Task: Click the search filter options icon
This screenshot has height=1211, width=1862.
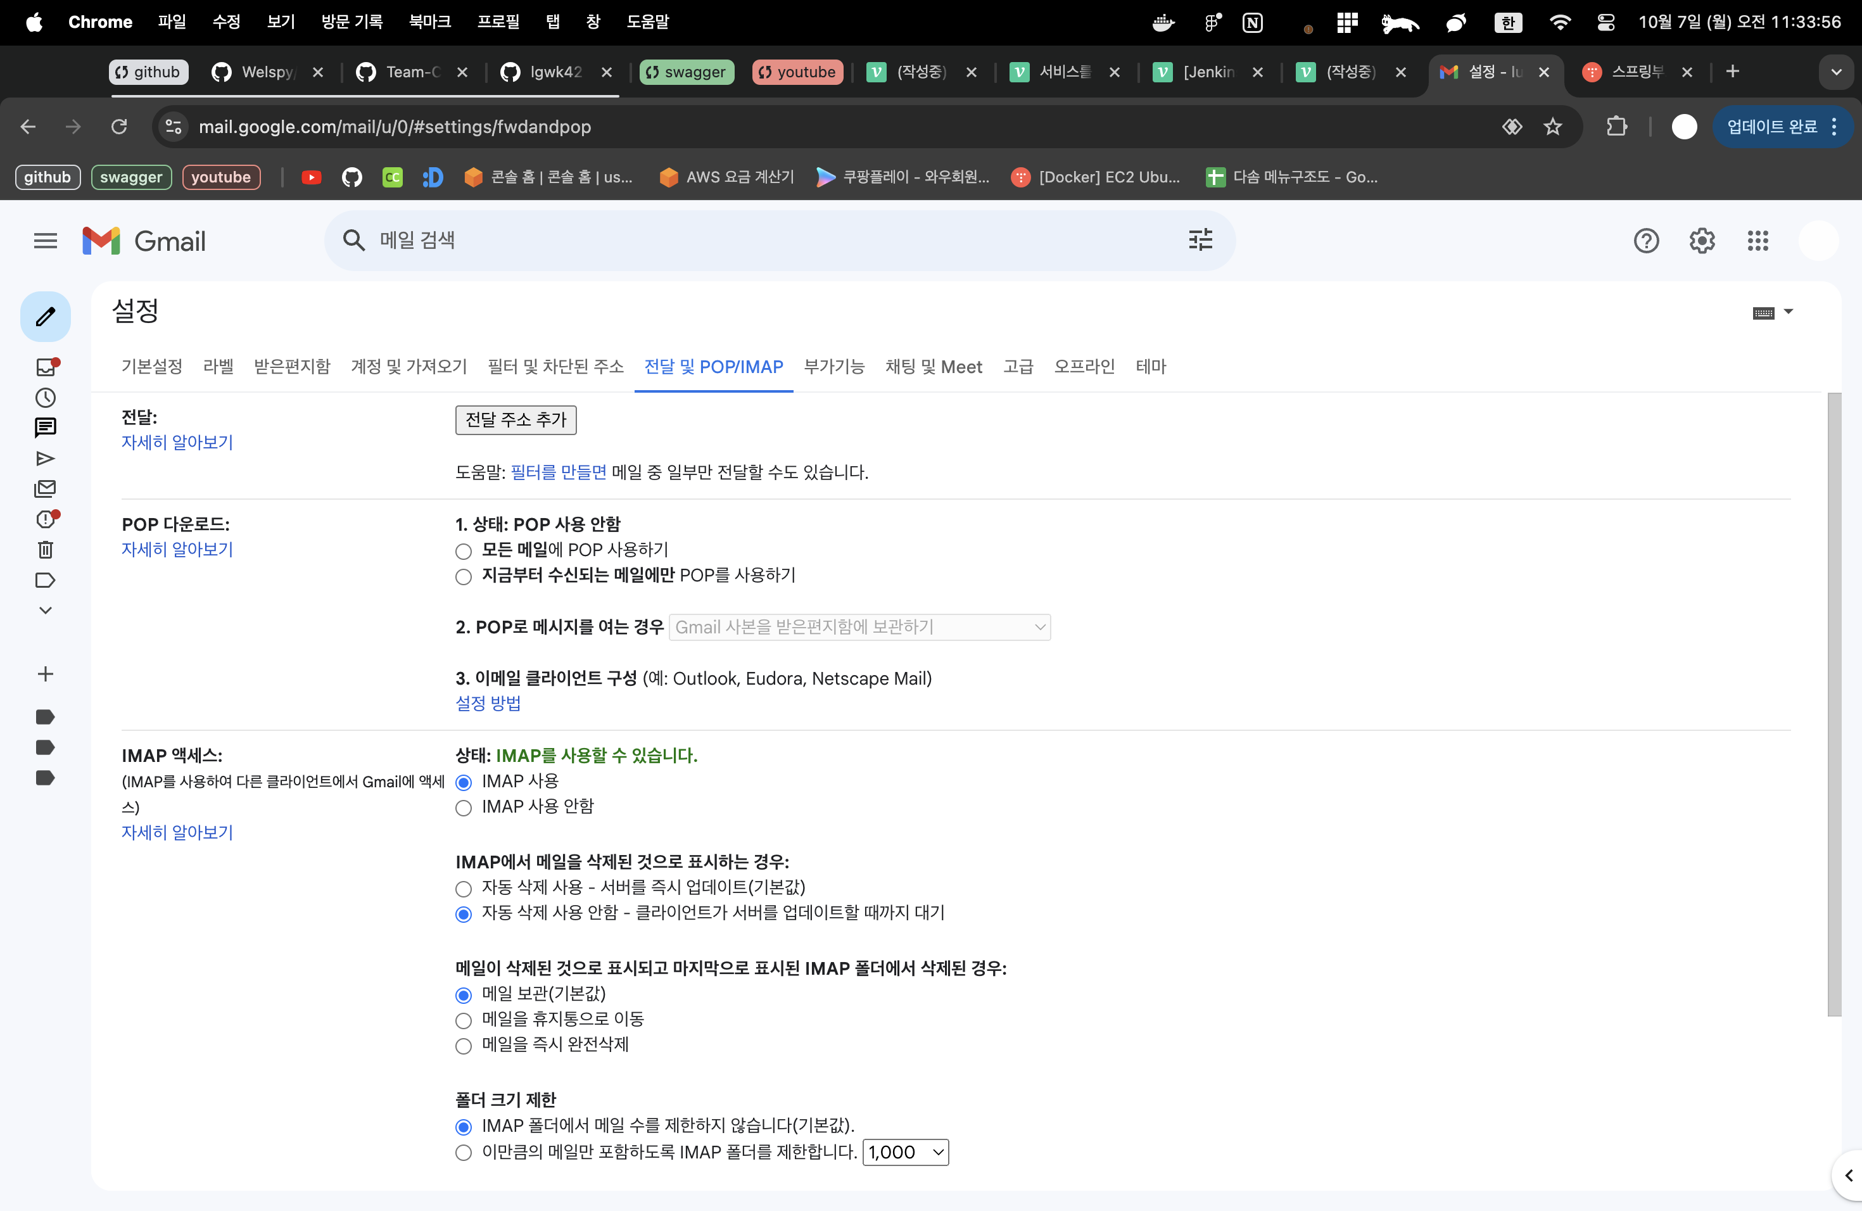Action: coord(1200,240)
